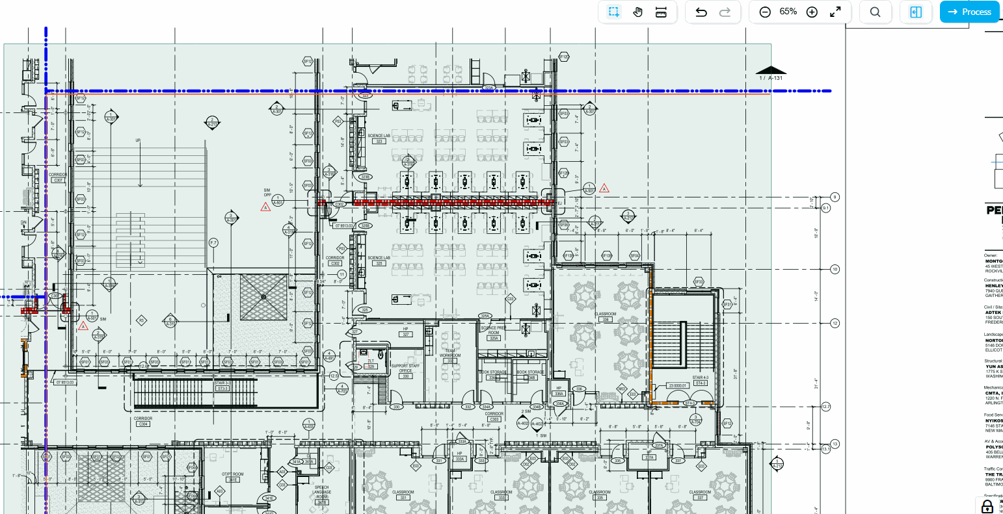This screenshot has height=514, width=1003.
Task: Toggle the side panel view
Action: (916, 12)
